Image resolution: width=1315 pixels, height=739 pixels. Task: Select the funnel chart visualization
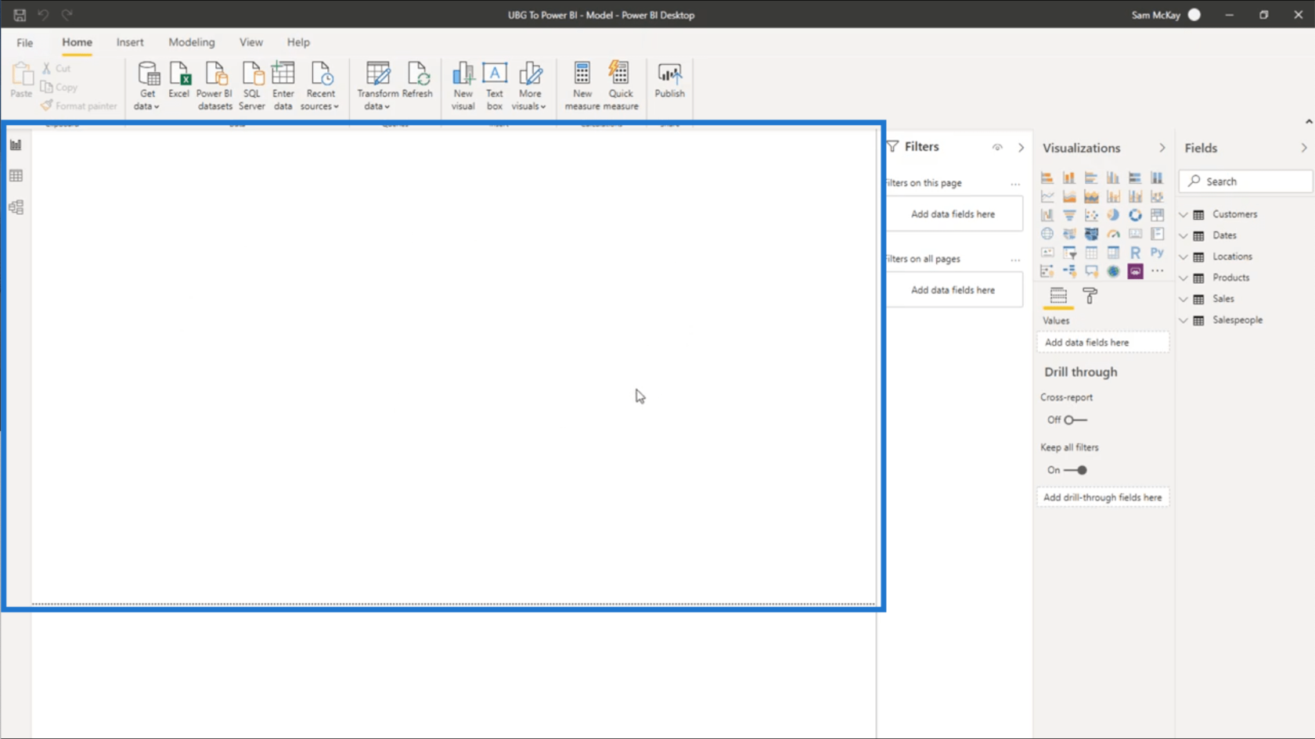pos(1069,215)
